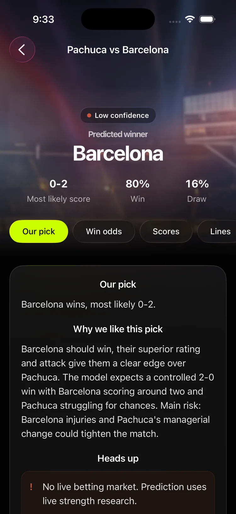Open the Scores tab
Screen dimensions: 236x514
pos(166,231)
